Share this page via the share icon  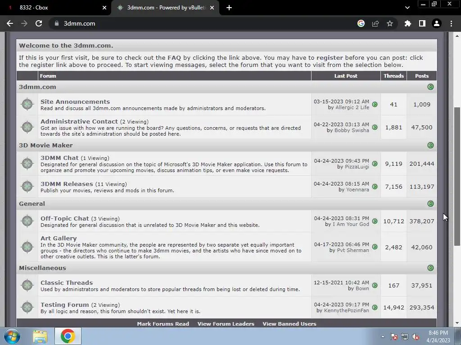pyautogui.click(x=375, y=23)
